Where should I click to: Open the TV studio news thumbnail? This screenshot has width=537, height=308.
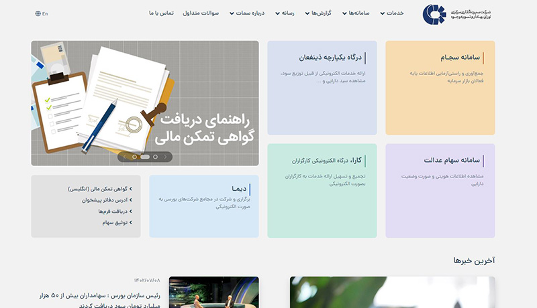tap(213, 293)
